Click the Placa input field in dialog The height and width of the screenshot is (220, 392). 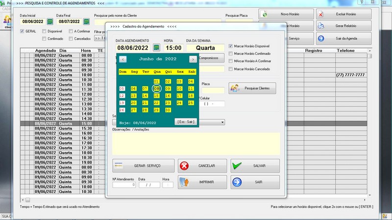(x=213, y=90)
